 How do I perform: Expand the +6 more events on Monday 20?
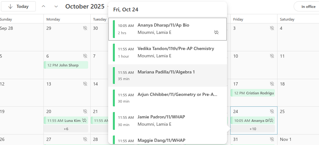click(66, 129)
